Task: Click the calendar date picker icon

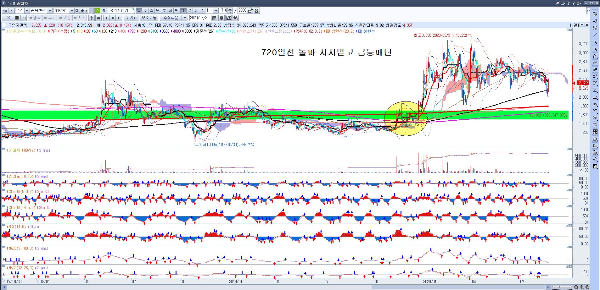Action: pos(214,18)
